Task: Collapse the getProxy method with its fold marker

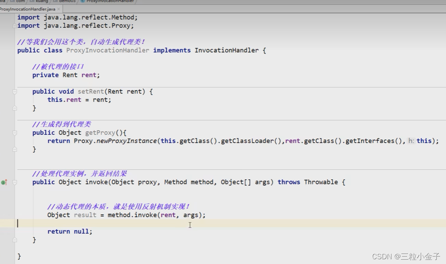Action: 14,133
